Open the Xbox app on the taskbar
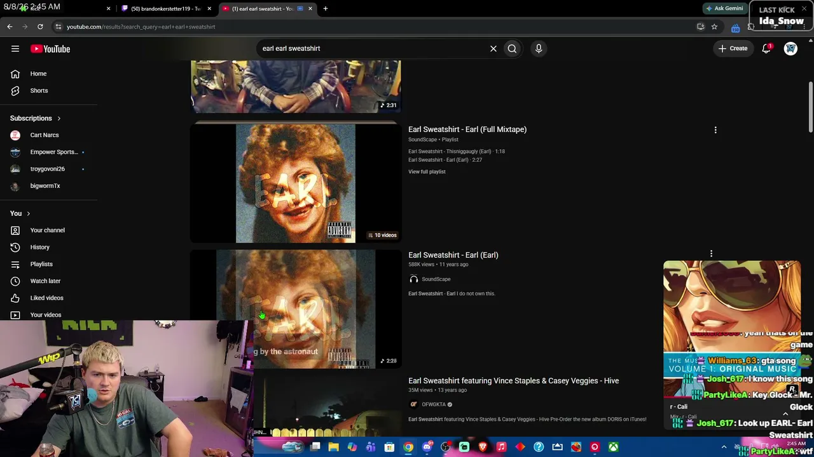 613,447
